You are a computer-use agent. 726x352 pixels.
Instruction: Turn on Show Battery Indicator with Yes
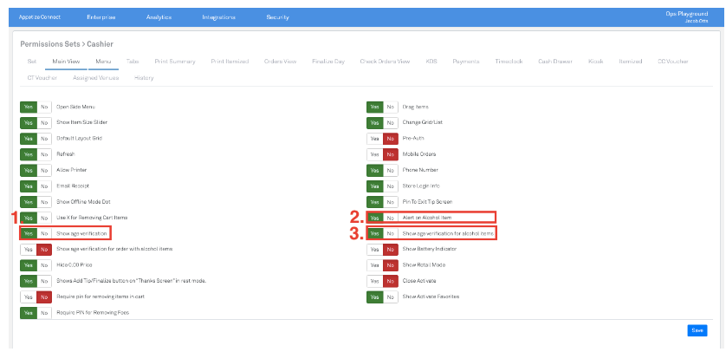click(374, 250)
